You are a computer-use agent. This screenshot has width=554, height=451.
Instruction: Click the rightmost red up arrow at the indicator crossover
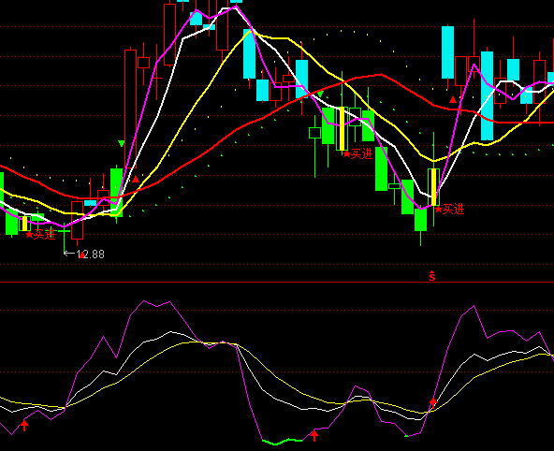[x=432, y=403]
